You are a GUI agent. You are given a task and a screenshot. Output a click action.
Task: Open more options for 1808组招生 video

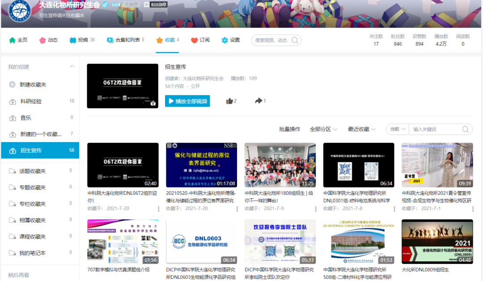[x=316, y=209]
